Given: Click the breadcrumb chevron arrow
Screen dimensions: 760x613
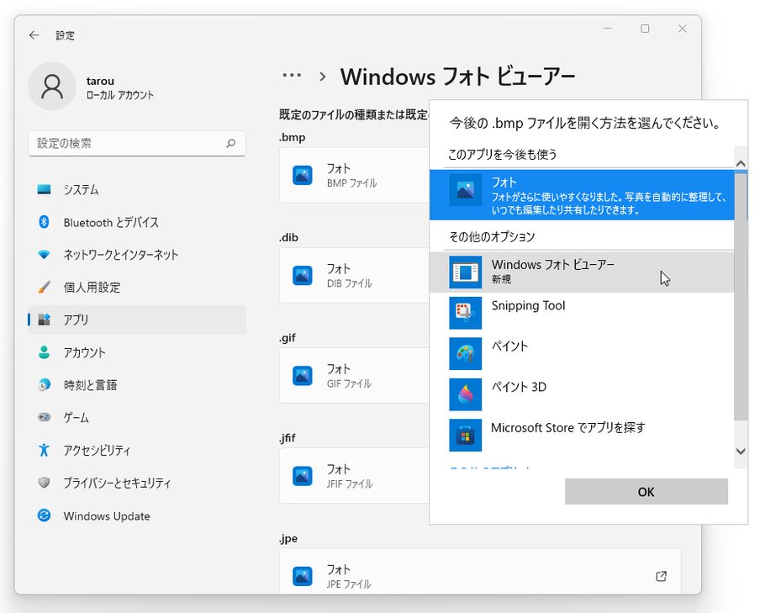Looking at the screenshot, I should pyautogui.click(x=323, y=77).
